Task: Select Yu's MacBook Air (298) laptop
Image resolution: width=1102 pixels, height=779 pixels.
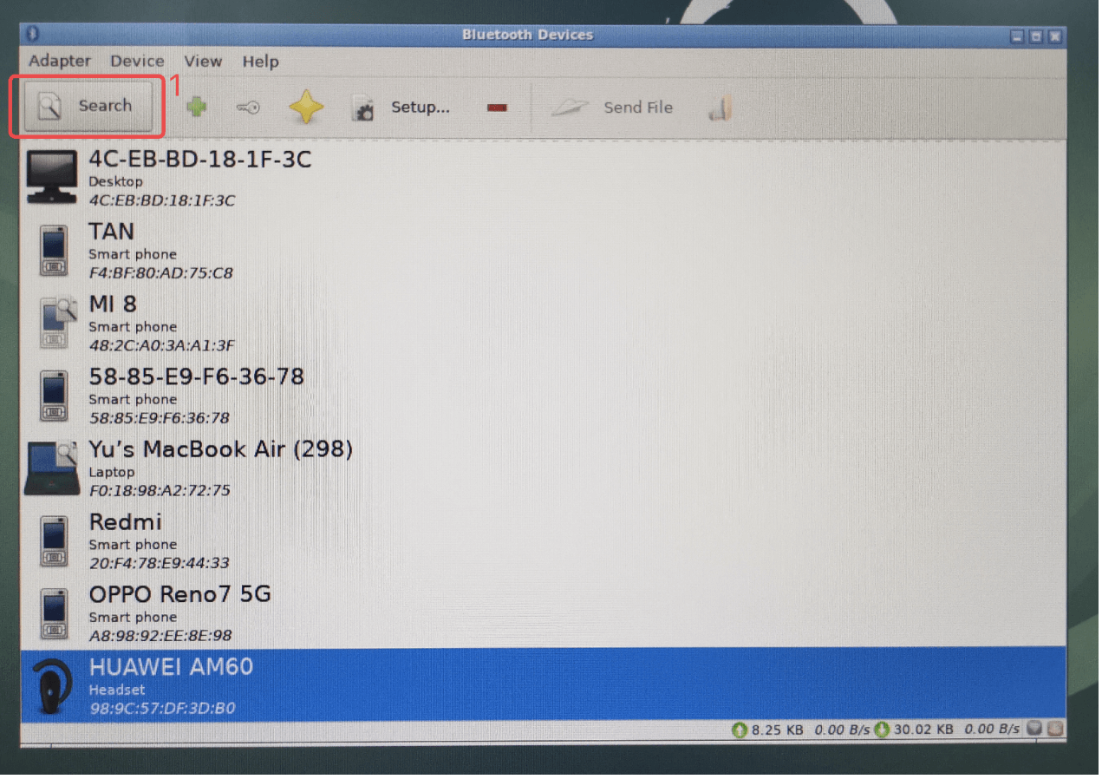Action: pos(220,468)
